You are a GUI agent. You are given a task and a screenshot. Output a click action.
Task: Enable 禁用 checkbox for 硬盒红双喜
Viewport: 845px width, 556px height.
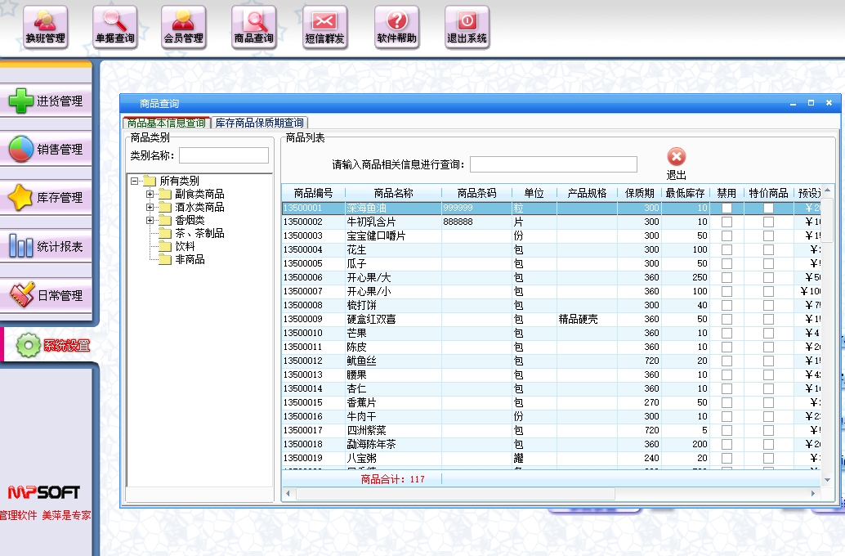727,319
